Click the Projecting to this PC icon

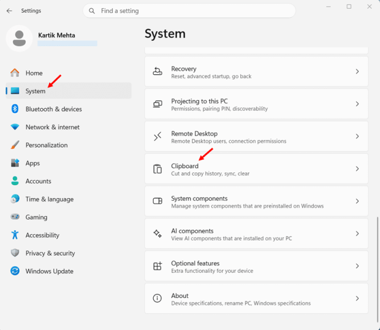point(157,104)
